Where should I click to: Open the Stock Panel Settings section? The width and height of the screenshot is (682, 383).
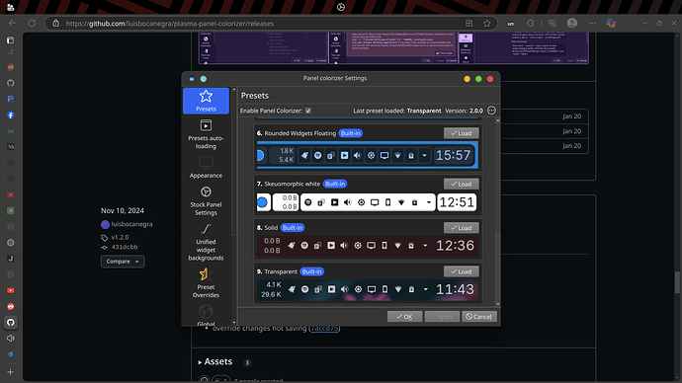pos(206,201)
